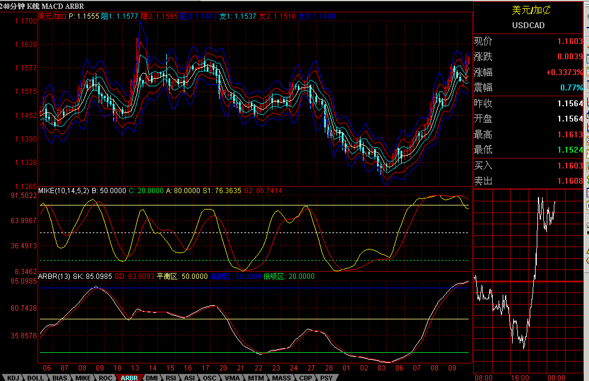589x381 pixels.
Task: Open the ROC indicator tab
Action: (106, 377)
